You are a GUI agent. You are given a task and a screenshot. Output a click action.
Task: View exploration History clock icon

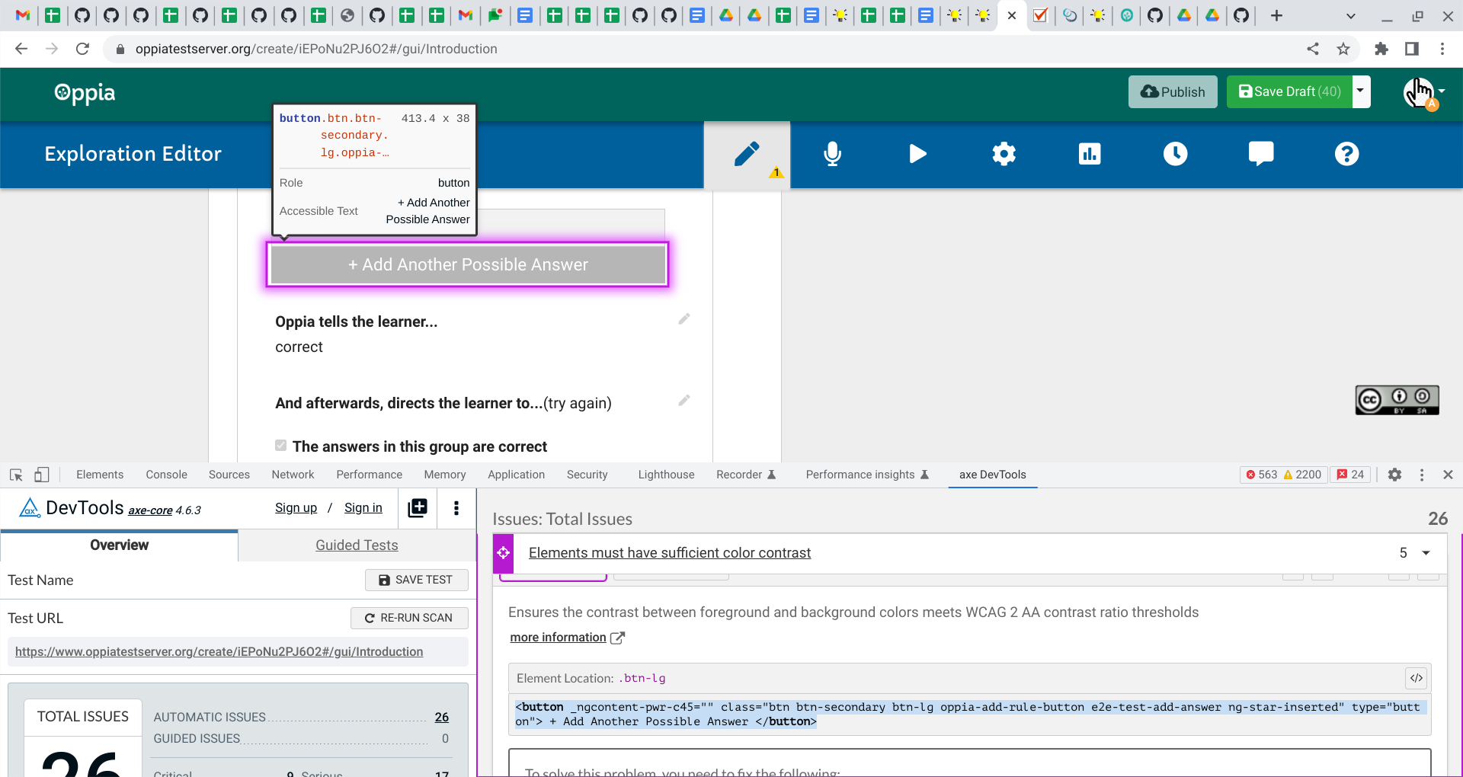1176,154
